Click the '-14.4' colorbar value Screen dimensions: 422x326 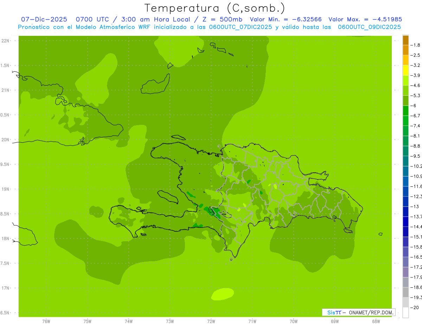(416, 226)
